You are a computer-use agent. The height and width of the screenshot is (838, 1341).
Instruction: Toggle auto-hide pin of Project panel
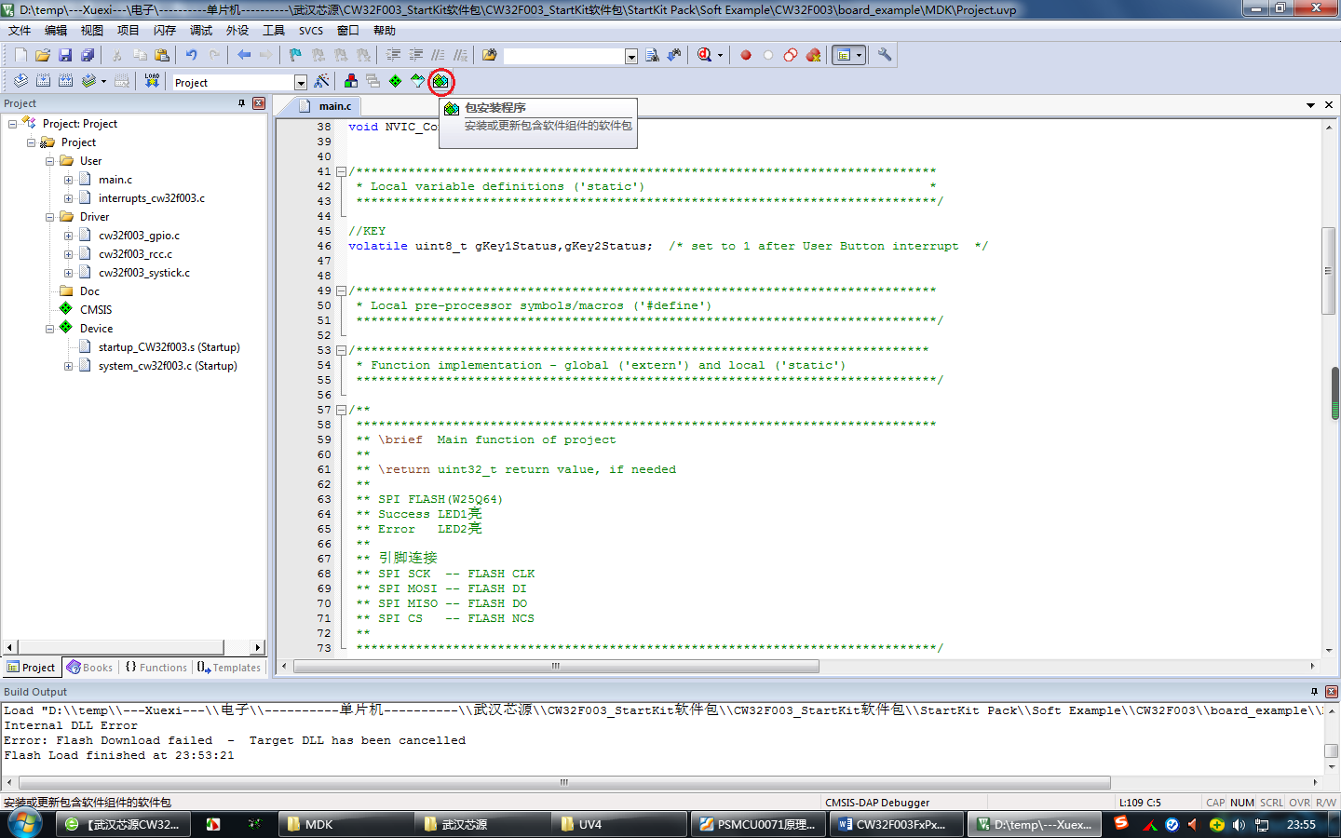point(242,103)
